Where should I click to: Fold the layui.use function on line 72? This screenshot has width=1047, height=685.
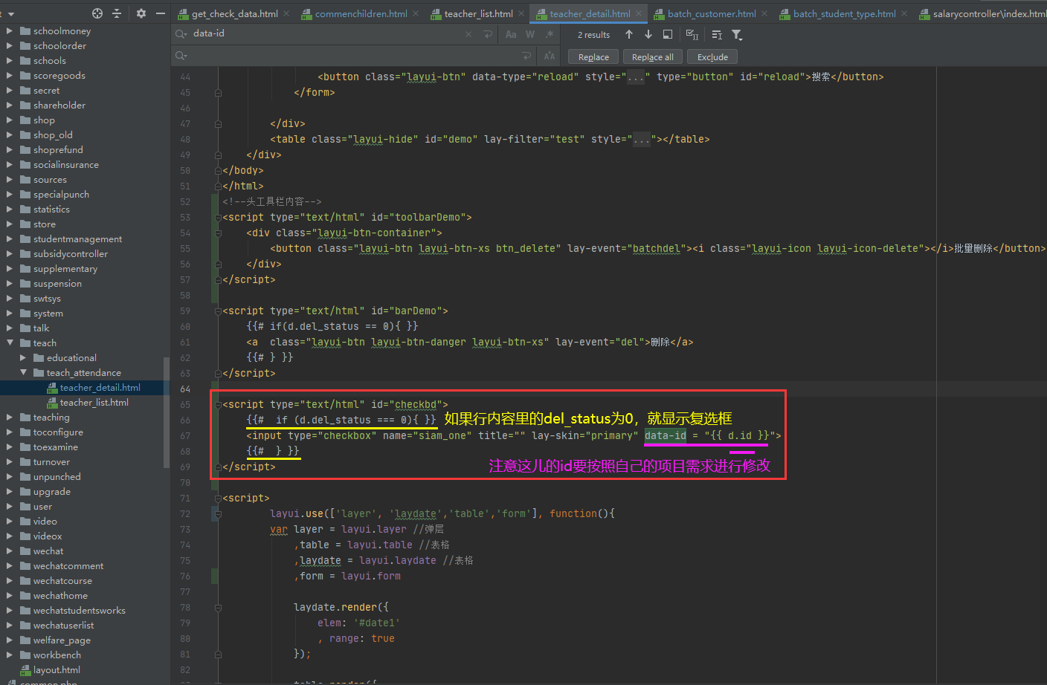[x=218, y=513]
